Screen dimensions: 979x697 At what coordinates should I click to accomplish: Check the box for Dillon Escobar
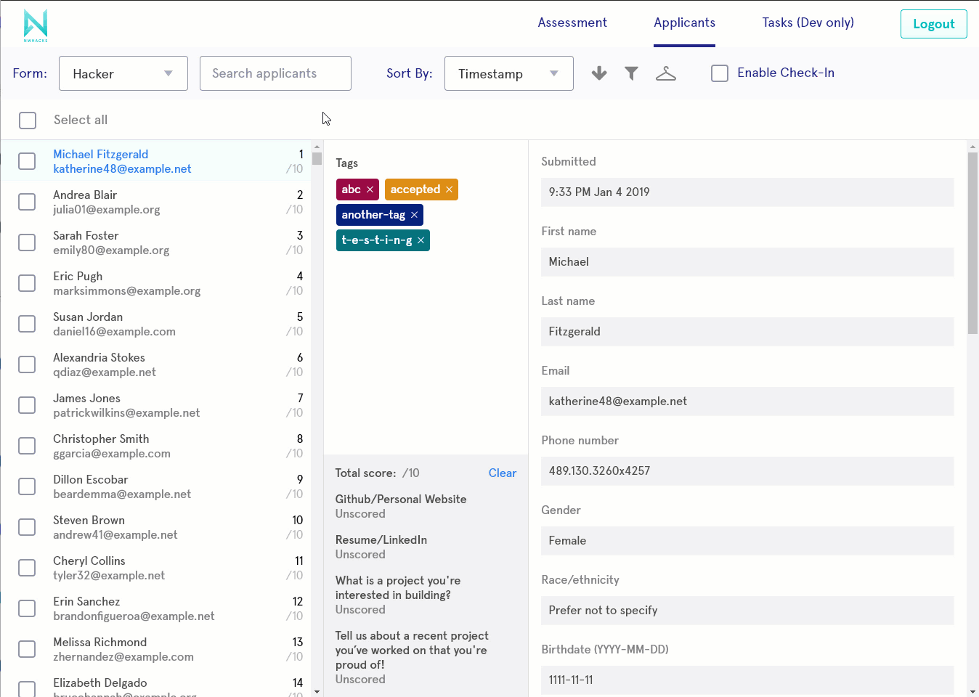point(27,486)
